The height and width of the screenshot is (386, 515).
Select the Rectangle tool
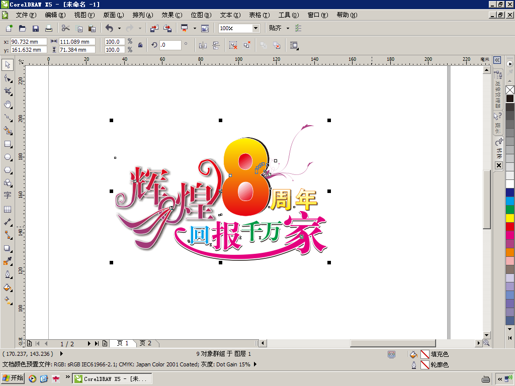[8, 144]
